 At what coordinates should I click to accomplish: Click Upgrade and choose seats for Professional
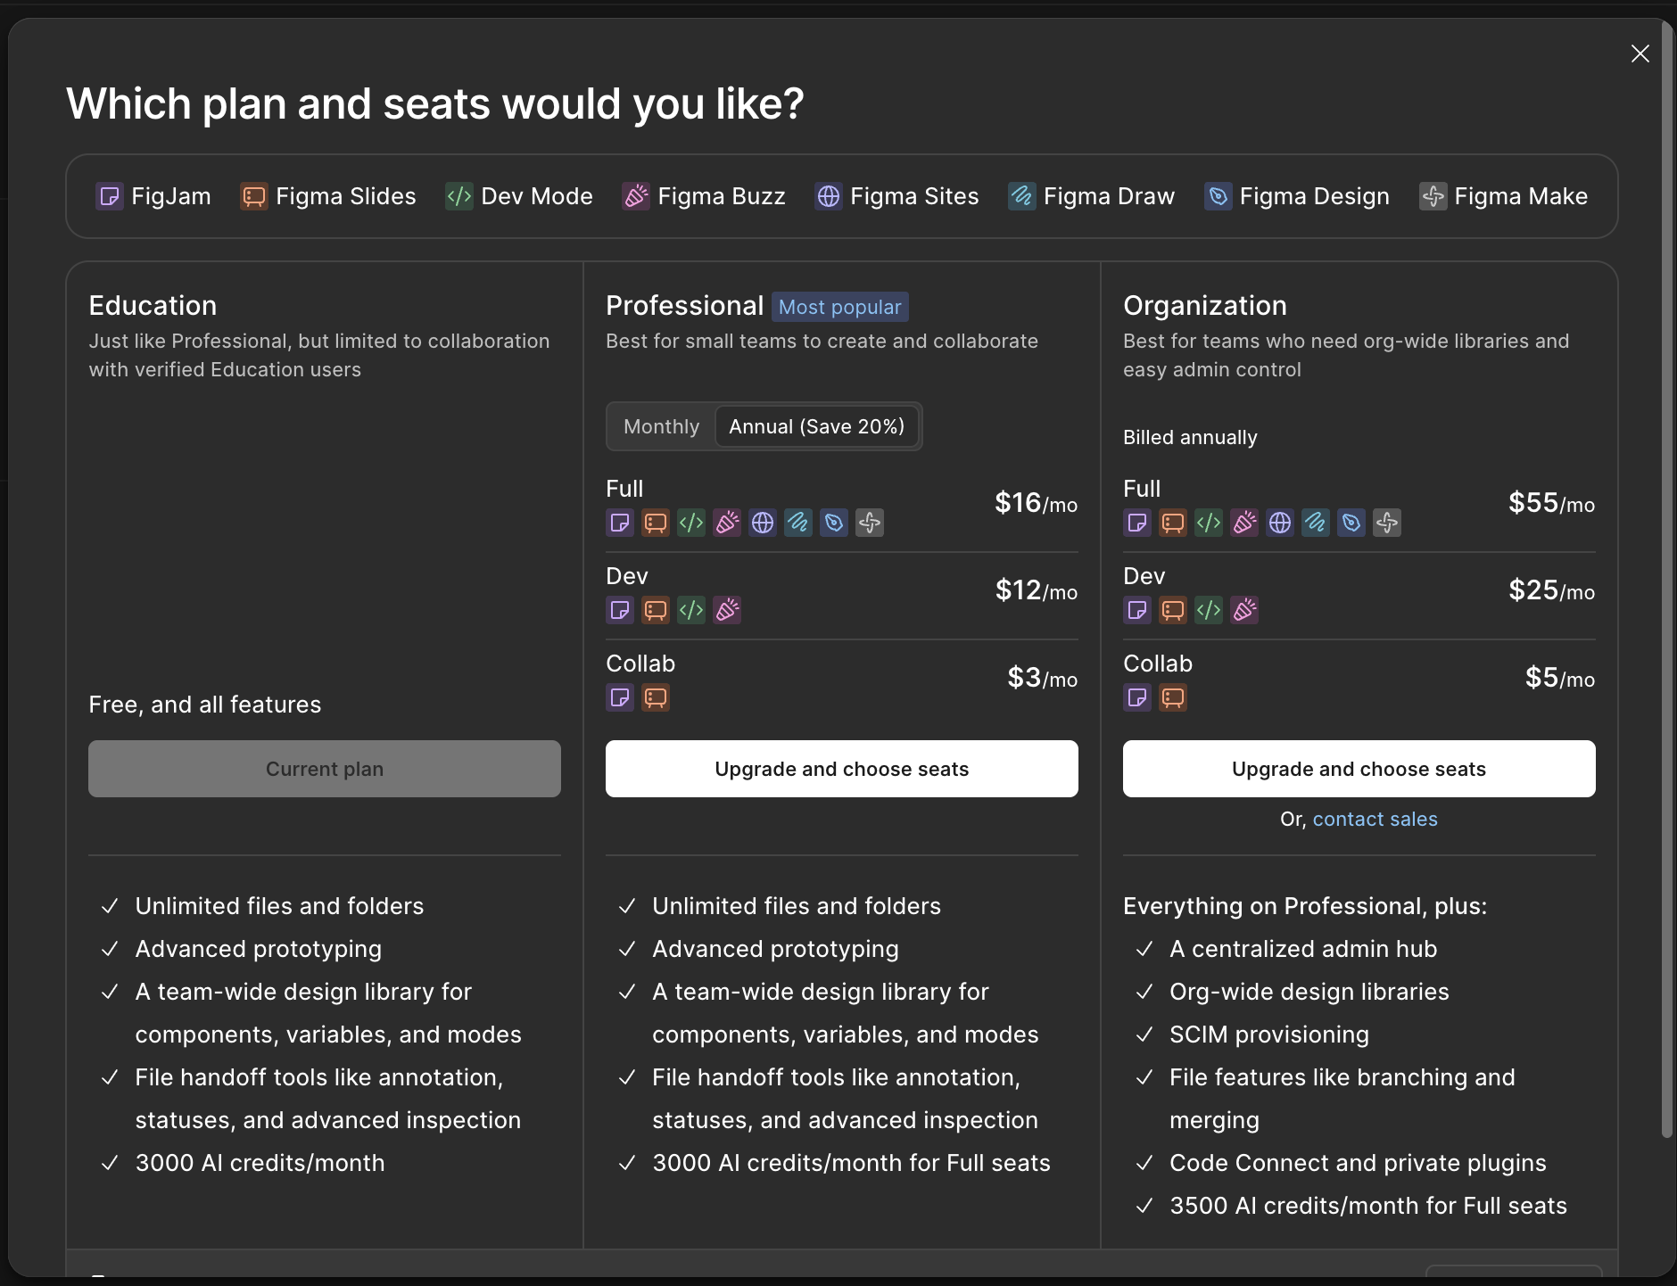[x=841, y=769]
